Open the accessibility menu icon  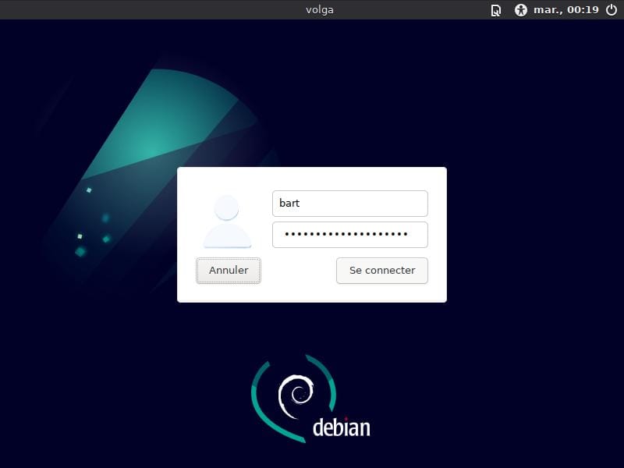tap(521, 10)
